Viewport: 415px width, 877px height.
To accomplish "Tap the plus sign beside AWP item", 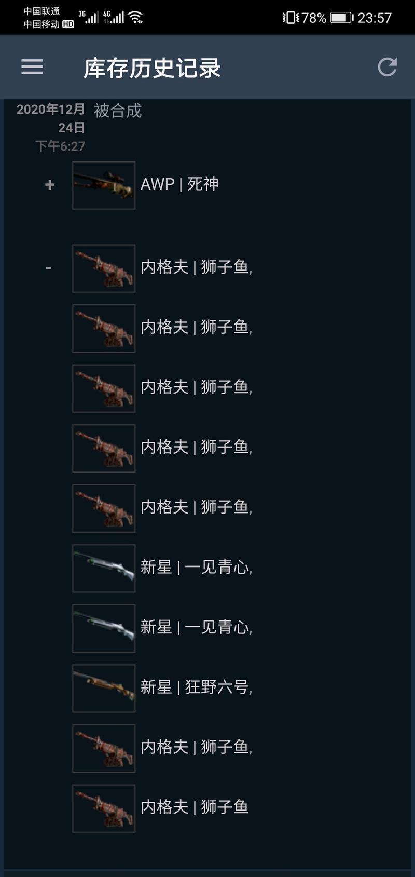I will click(50, 185).
